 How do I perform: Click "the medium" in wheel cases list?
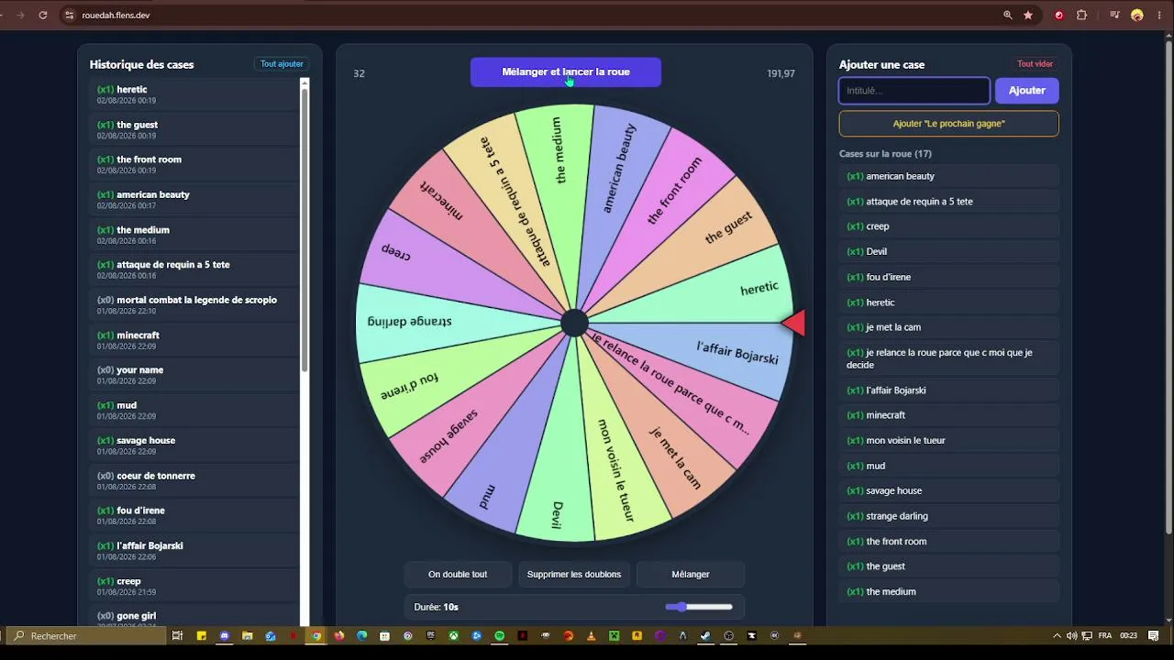coord(948,592)
